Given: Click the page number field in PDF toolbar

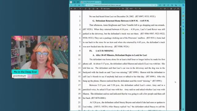Looking at the screenshot, I should tap(127, 9).
